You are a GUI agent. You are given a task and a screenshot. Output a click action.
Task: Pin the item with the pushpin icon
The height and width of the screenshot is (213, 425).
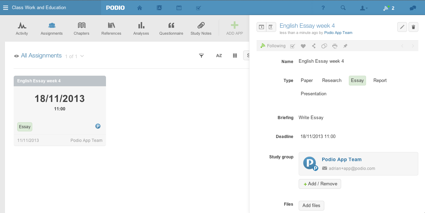click(x=345, y=46)
